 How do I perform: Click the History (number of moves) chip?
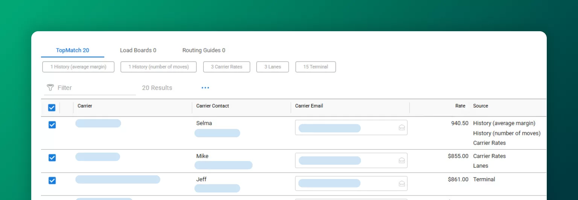158,67
